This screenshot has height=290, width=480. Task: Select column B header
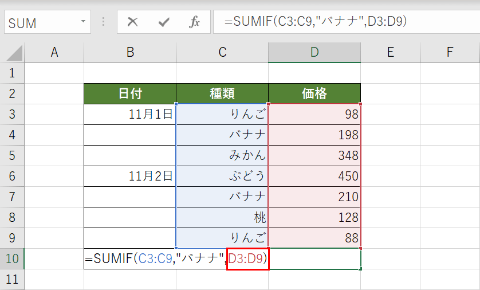(130, 53)
